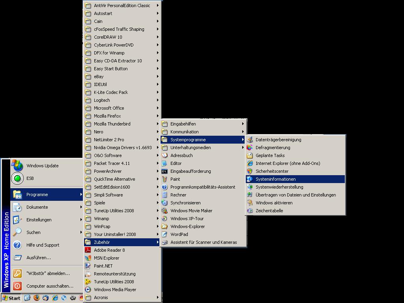Image resolution: width=404 pixels, height=303 pixels.
Task: Open the Logitech folder entry
Action: (122, 100)
